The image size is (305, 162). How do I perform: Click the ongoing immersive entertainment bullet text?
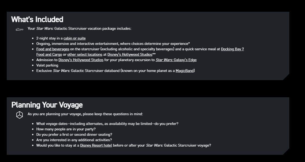point(113,44)
